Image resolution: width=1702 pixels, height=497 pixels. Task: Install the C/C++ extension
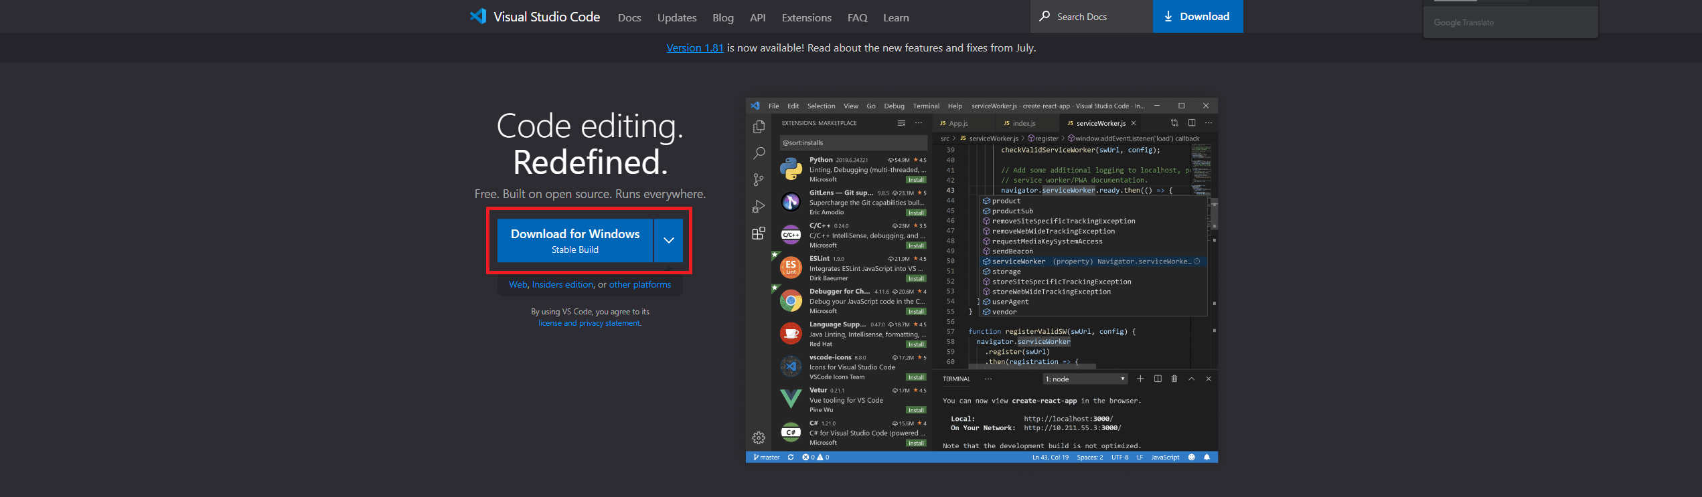(916, 245)
